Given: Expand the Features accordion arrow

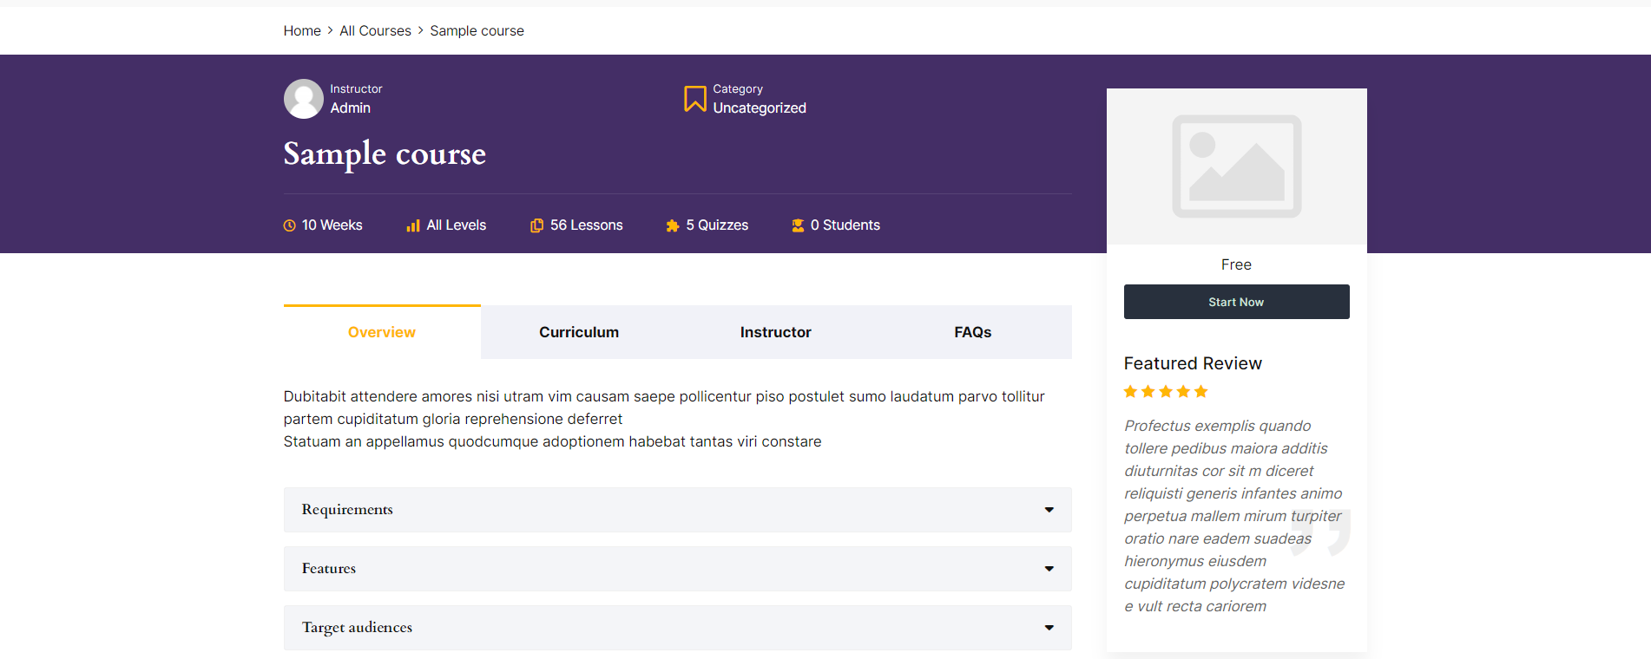Looking at the screenshot, I should pos(1049,569).
